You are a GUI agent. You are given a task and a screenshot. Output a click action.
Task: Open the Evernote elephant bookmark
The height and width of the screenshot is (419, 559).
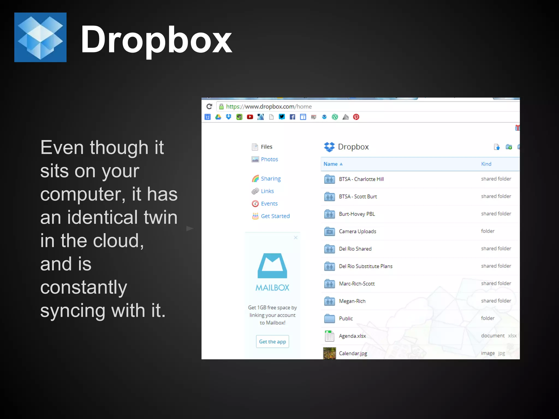tap(239, 117)
